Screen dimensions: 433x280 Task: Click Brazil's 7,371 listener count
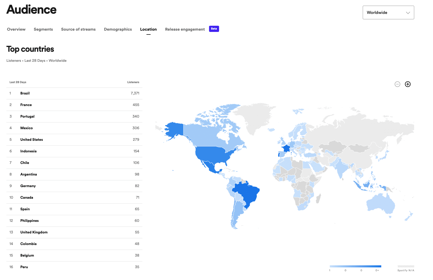click(x=135, y=93)
